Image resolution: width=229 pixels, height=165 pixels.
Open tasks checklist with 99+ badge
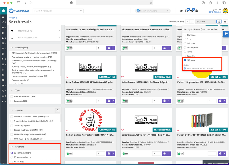coord(187,11)
